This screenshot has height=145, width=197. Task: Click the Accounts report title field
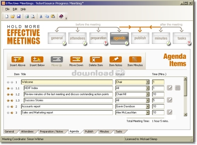coord(67,106)
